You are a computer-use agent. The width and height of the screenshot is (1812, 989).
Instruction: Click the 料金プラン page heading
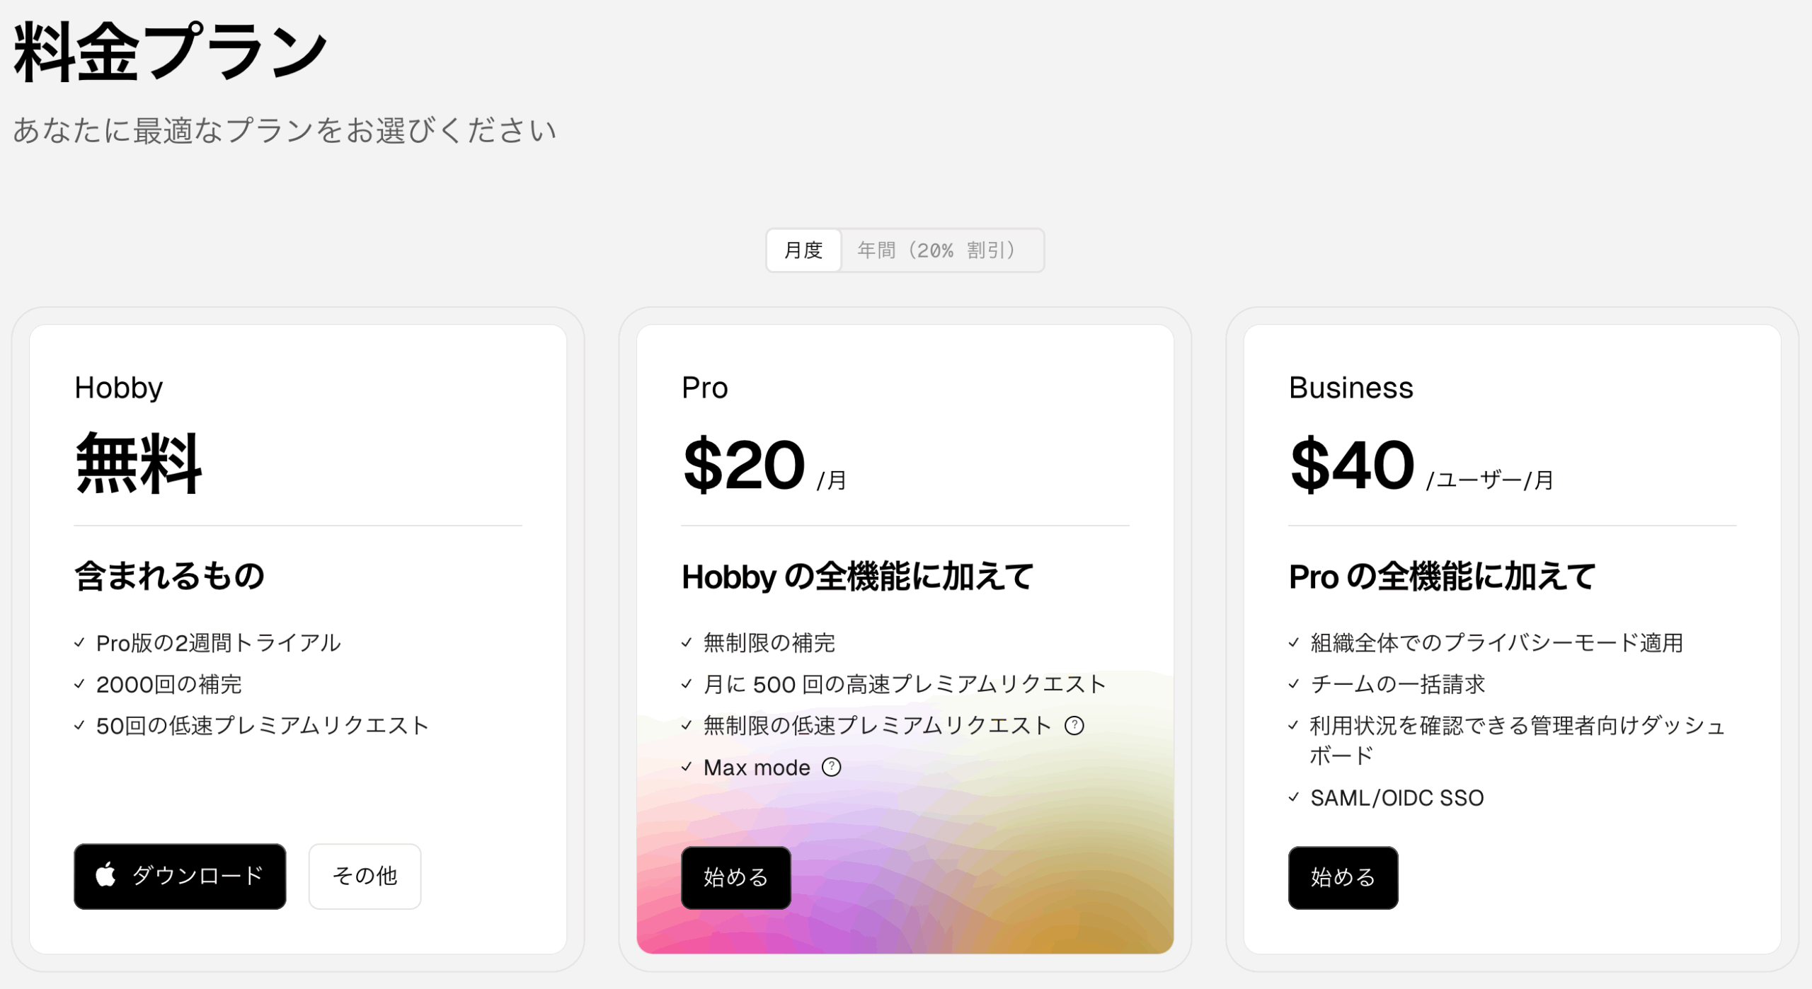pyautogui.click(x=170, y=52)
